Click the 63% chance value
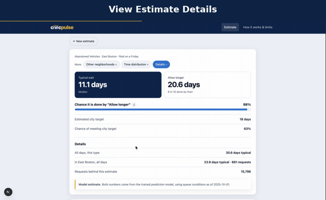Image resolution: width=326 pixels, height=200 pixels. click(x=247, y=129)
